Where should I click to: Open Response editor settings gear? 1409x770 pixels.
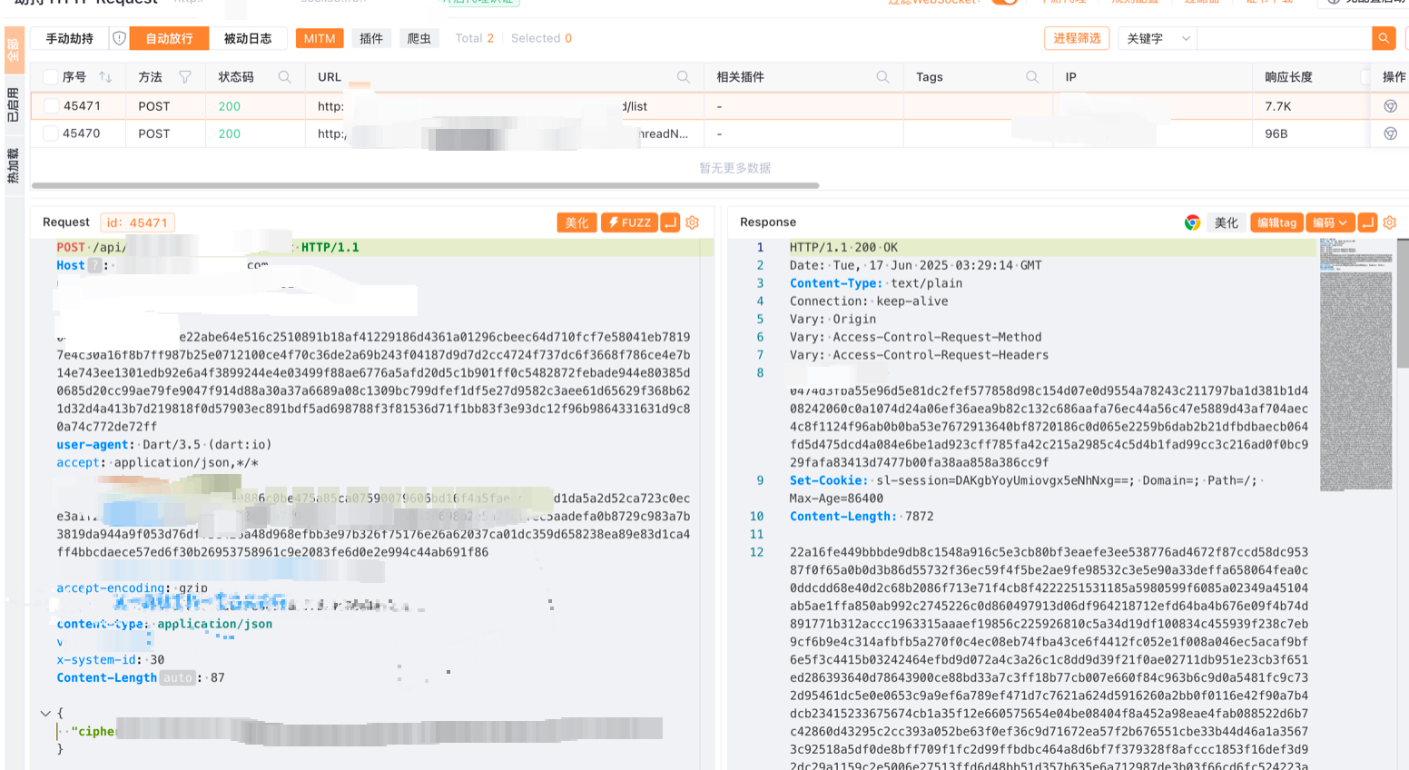1390,222
